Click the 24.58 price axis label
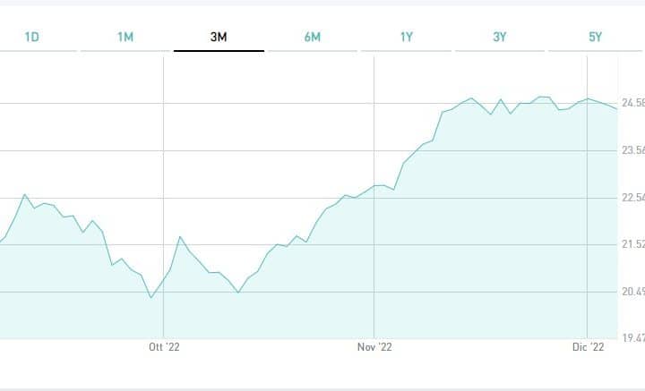Screen dimensions: 645x391 [632, 103]
